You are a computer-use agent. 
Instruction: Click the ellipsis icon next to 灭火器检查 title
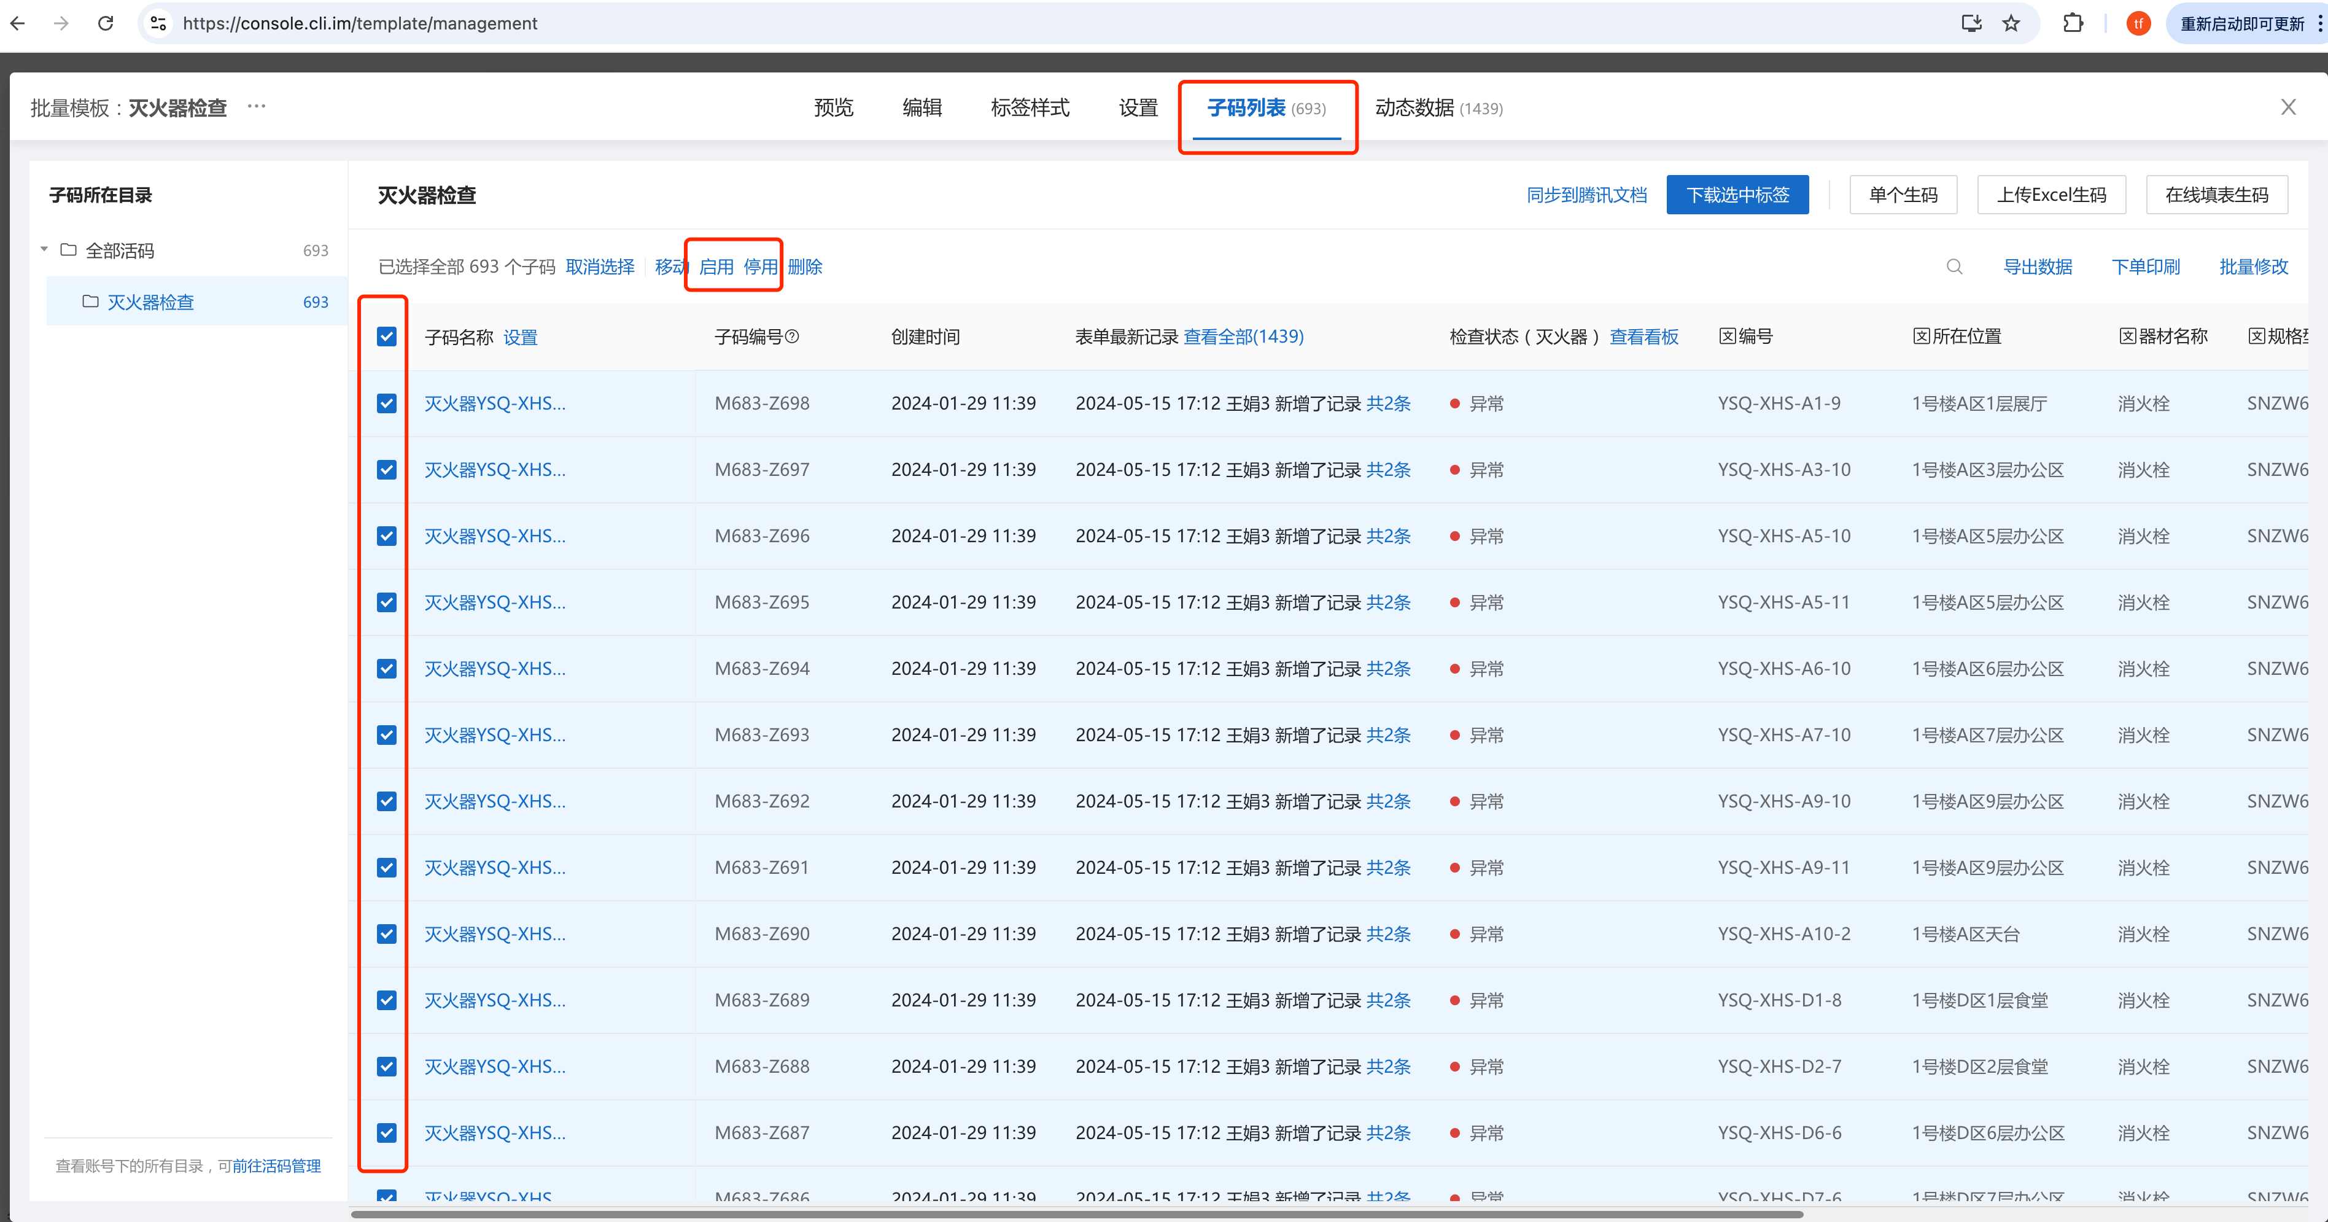click(257, 106)
